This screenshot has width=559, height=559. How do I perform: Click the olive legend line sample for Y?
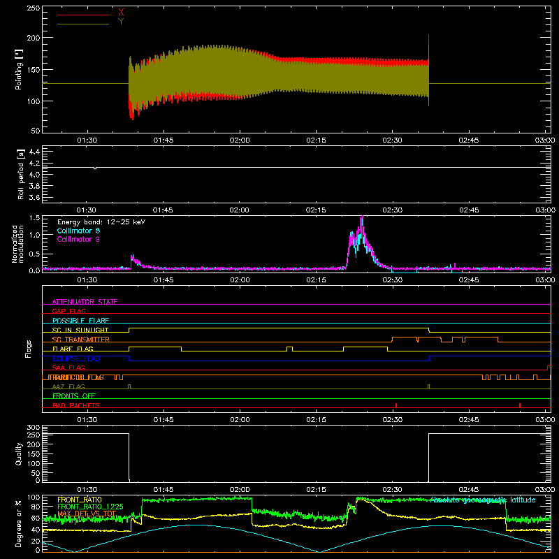coord(83,24)
